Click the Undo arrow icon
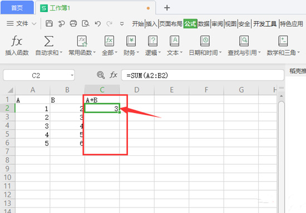The height and width of the screenshot is (213, 306). tap(97, 24)
